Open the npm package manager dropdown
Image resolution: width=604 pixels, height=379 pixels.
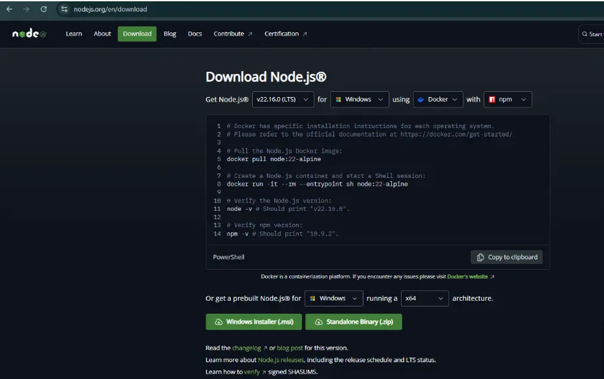508,100
